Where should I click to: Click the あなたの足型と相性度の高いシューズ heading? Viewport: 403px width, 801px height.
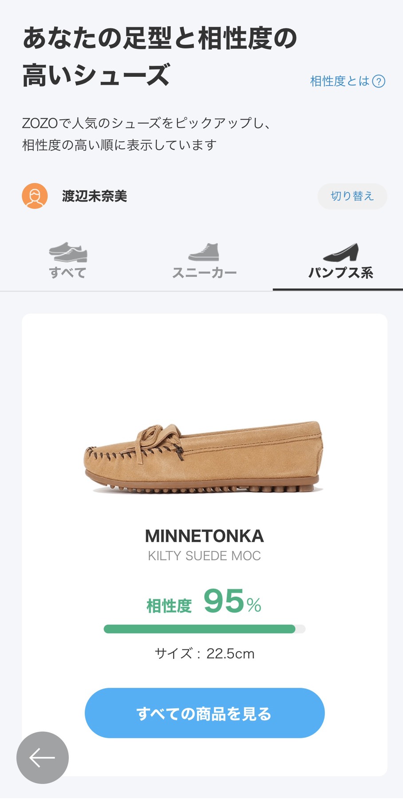[160, 56]
